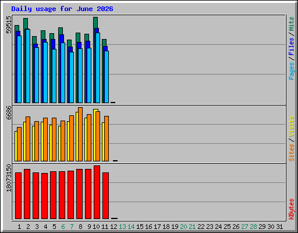The width and height of the screenshot is (298, 233).
Task: Click the day 1 red KBytes bar
Action: 18,196
